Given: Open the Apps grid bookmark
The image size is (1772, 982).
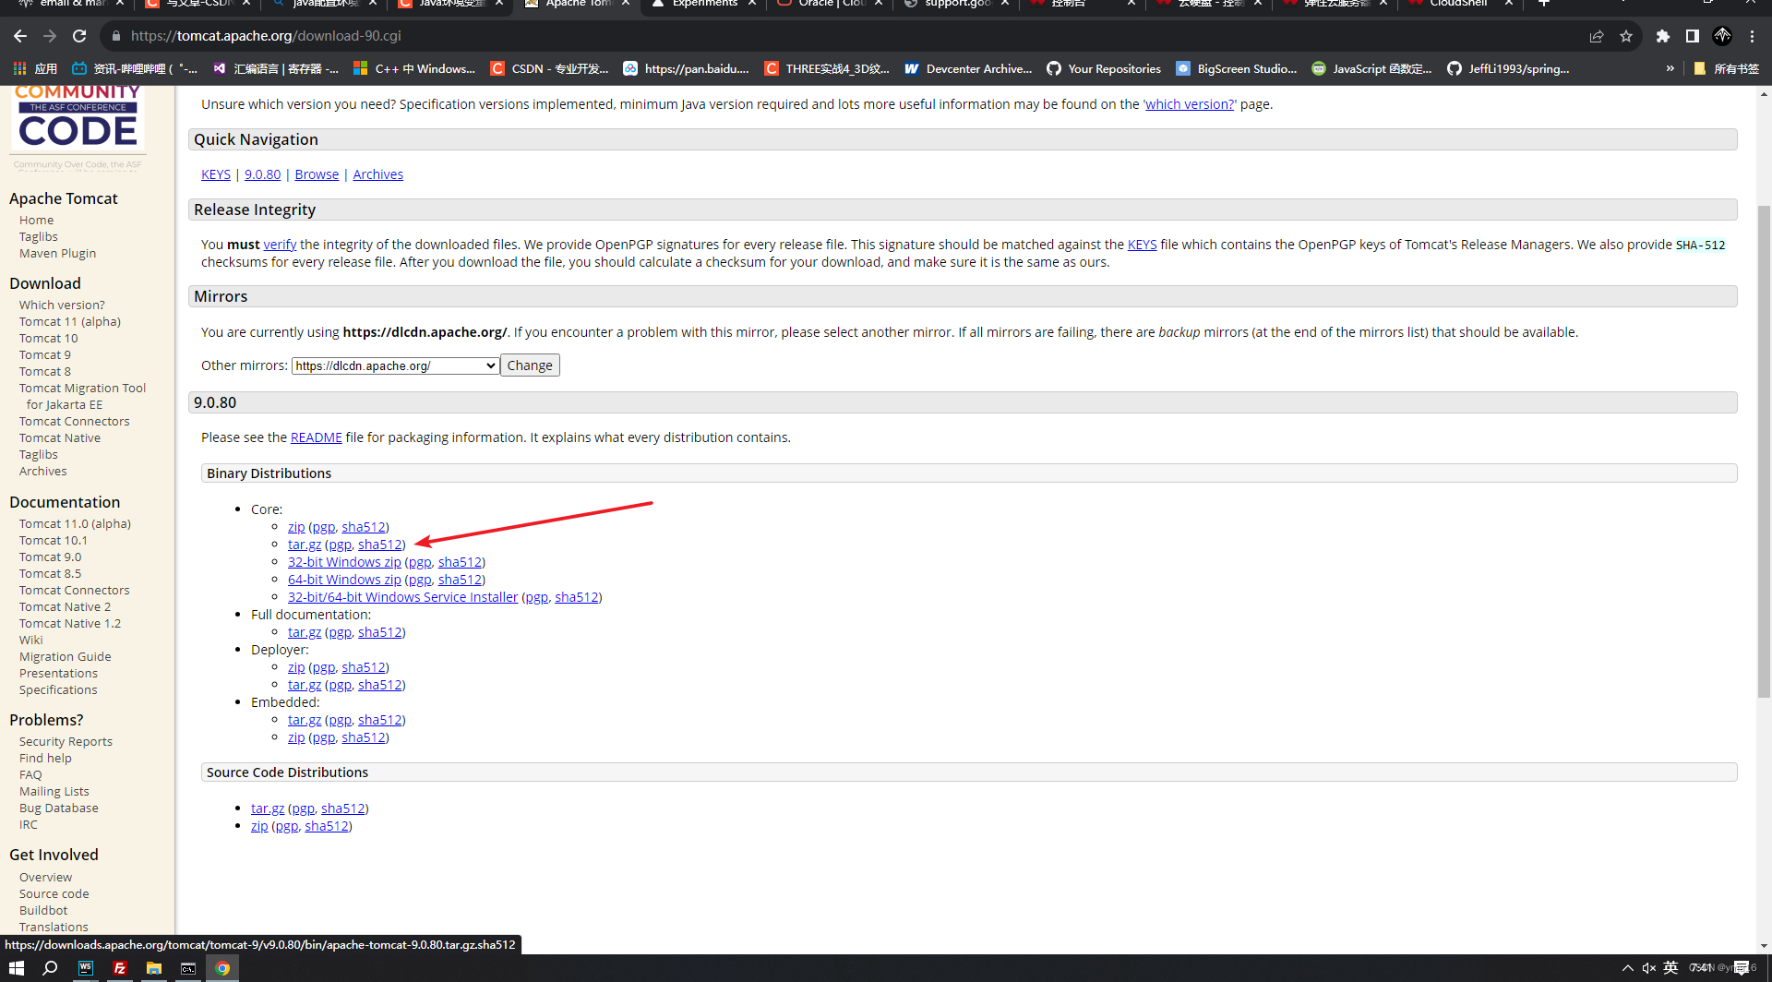Looking at the screenshot, I should 35,68.
